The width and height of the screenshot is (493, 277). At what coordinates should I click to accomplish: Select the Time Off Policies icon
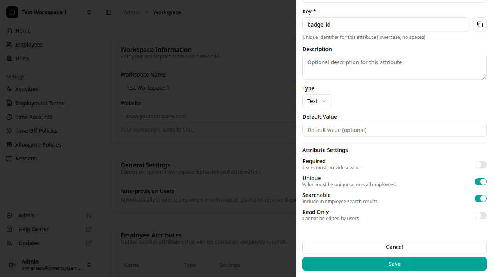pos(9,130)
